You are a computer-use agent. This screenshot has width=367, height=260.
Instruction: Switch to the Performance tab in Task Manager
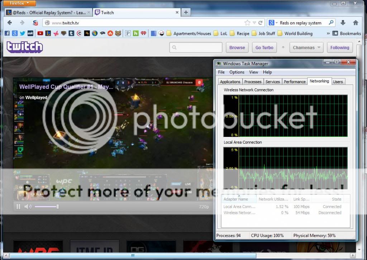294,82
